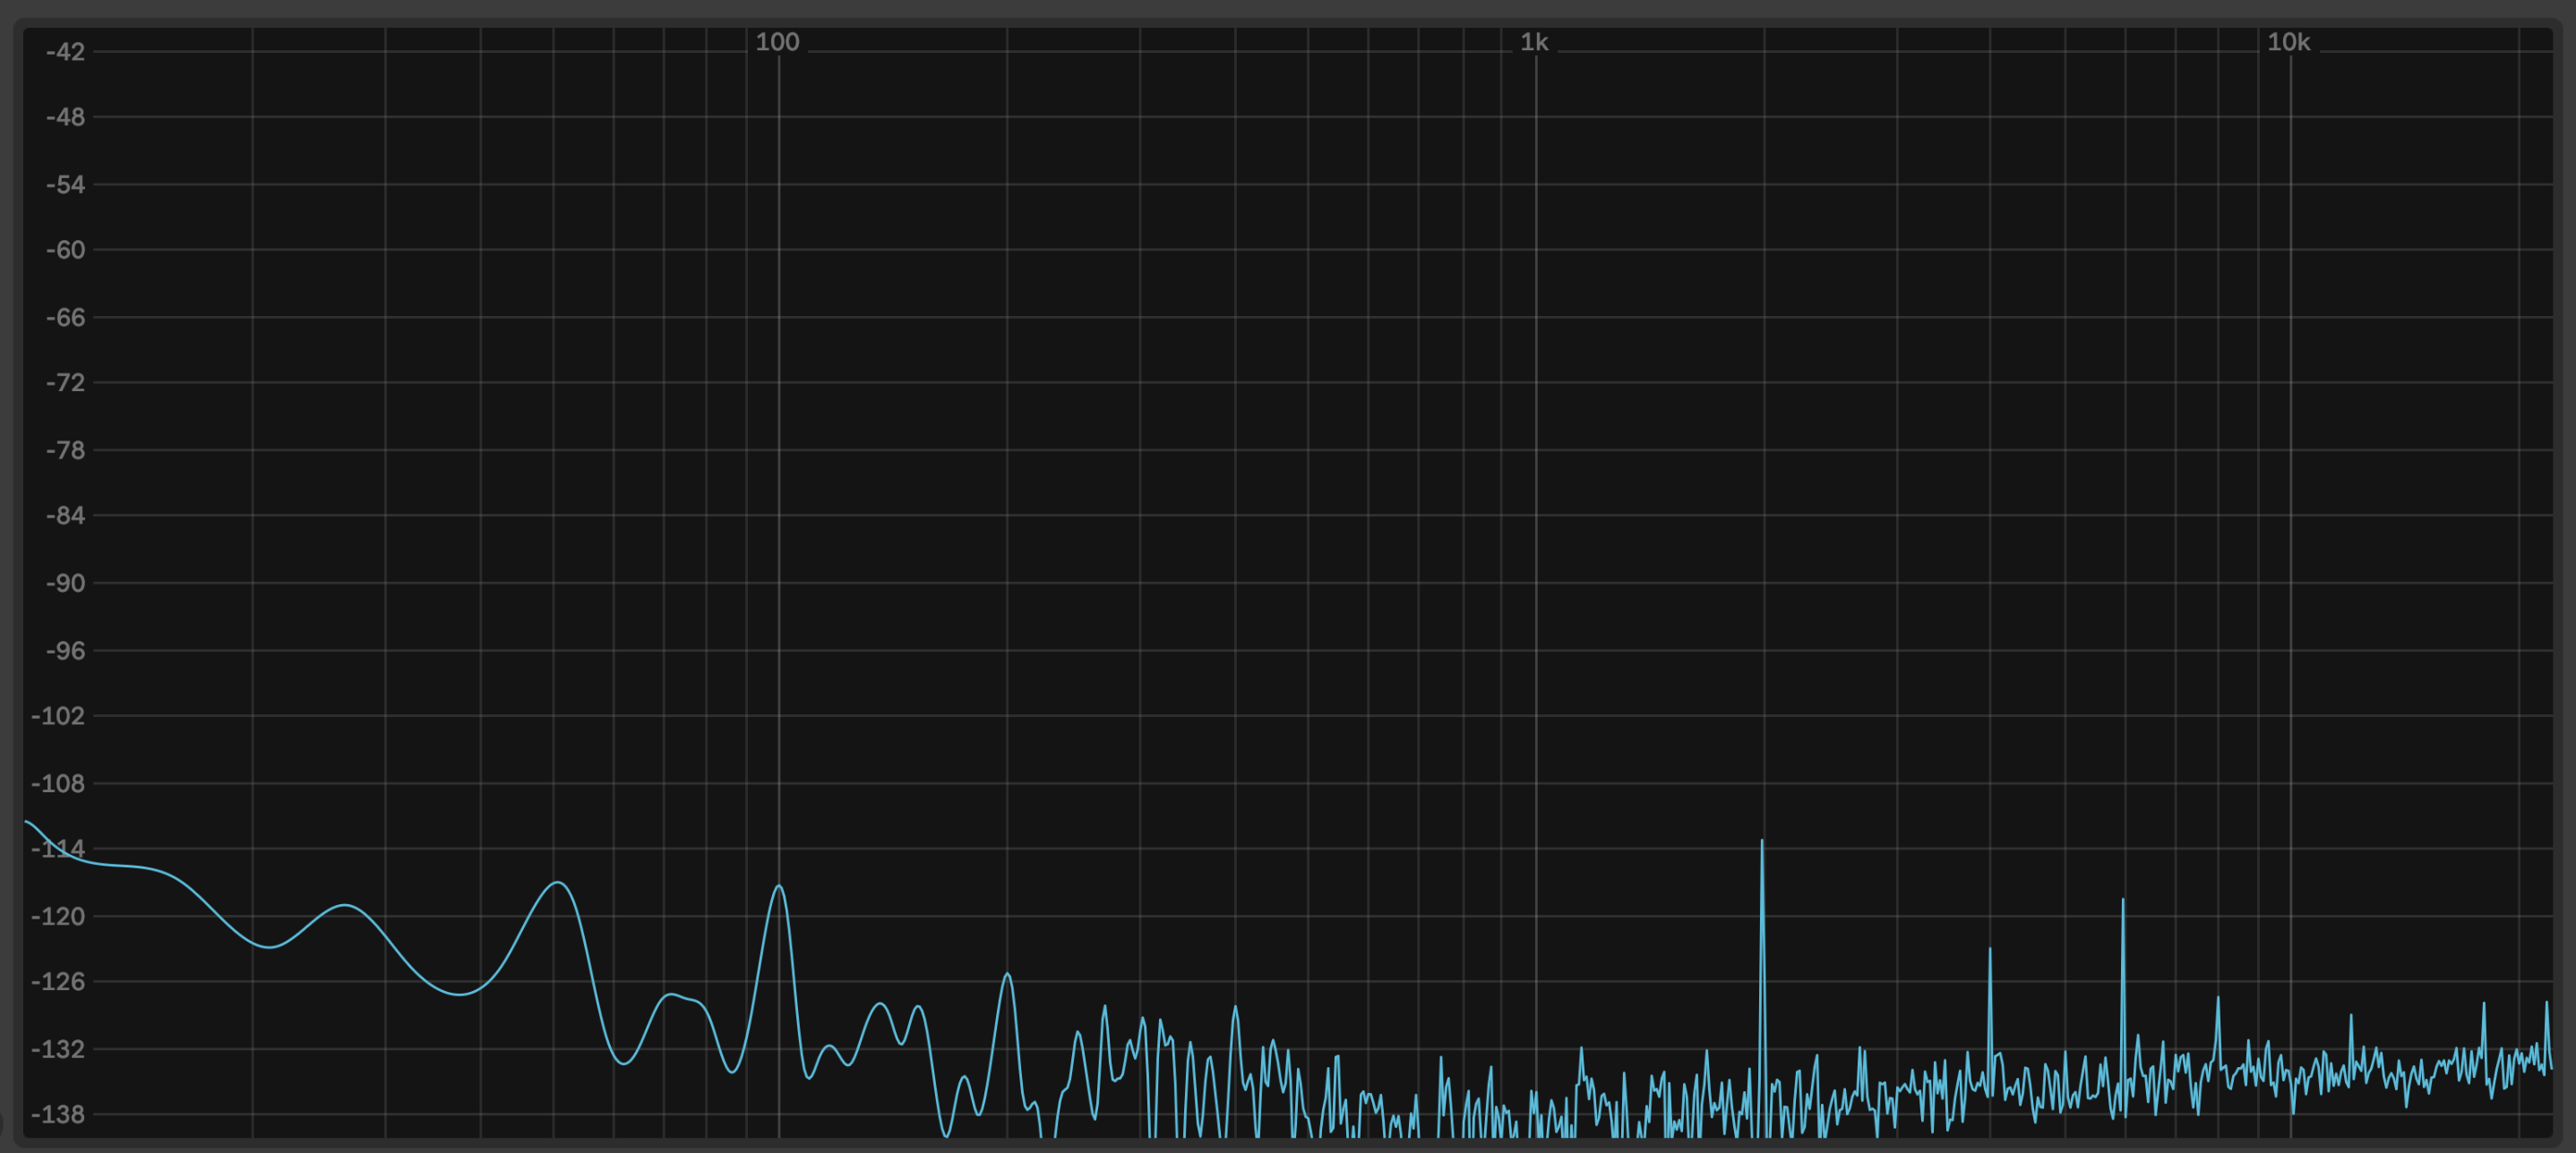Click the 10k frequency label
Image resolution: width=2576 pixels, height=1153 pixels.
pyautogui.click(x=2288, y=42)
